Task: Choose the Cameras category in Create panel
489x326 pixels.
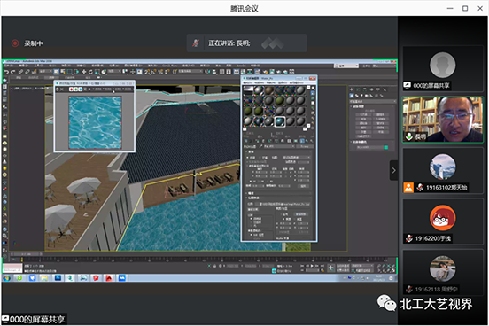Action: click(367, 96)
